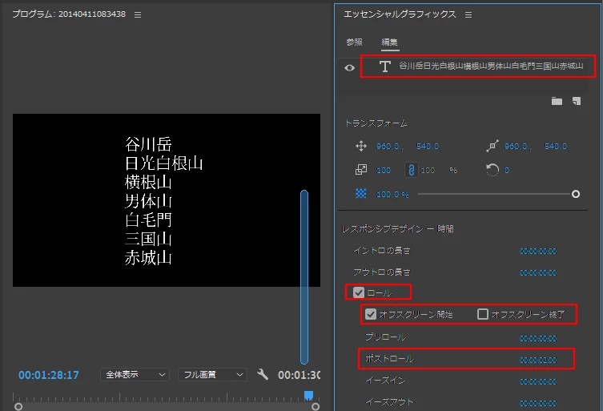Viewport: 603px width, 411px height.
Task: Click the left zoom scroll handle circle
Action: tap(18, 407)
